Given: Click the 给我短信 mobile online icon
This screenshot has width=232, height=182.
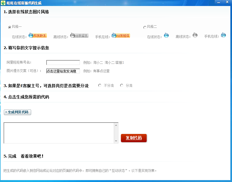Looking at the screenshot, I should tap(121, 35).
